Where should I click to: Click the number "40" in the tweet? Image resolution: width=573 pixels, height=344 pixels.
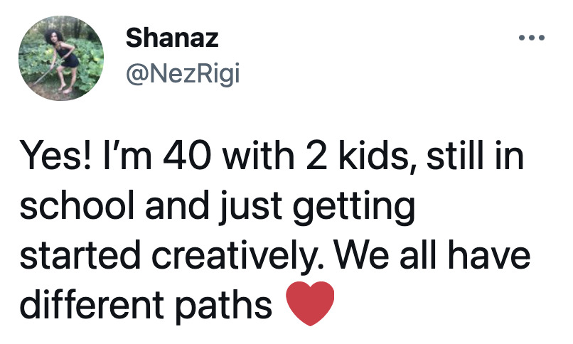pyautogui.click(x=187, y=156)
